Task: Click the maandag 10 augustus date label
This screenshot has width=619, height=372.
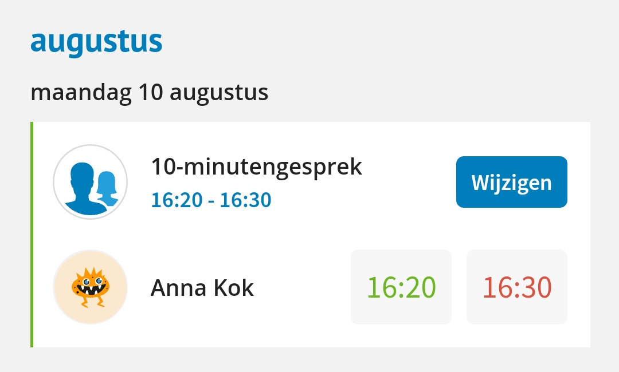Action: pyautogui.click(x=149, y=93)
